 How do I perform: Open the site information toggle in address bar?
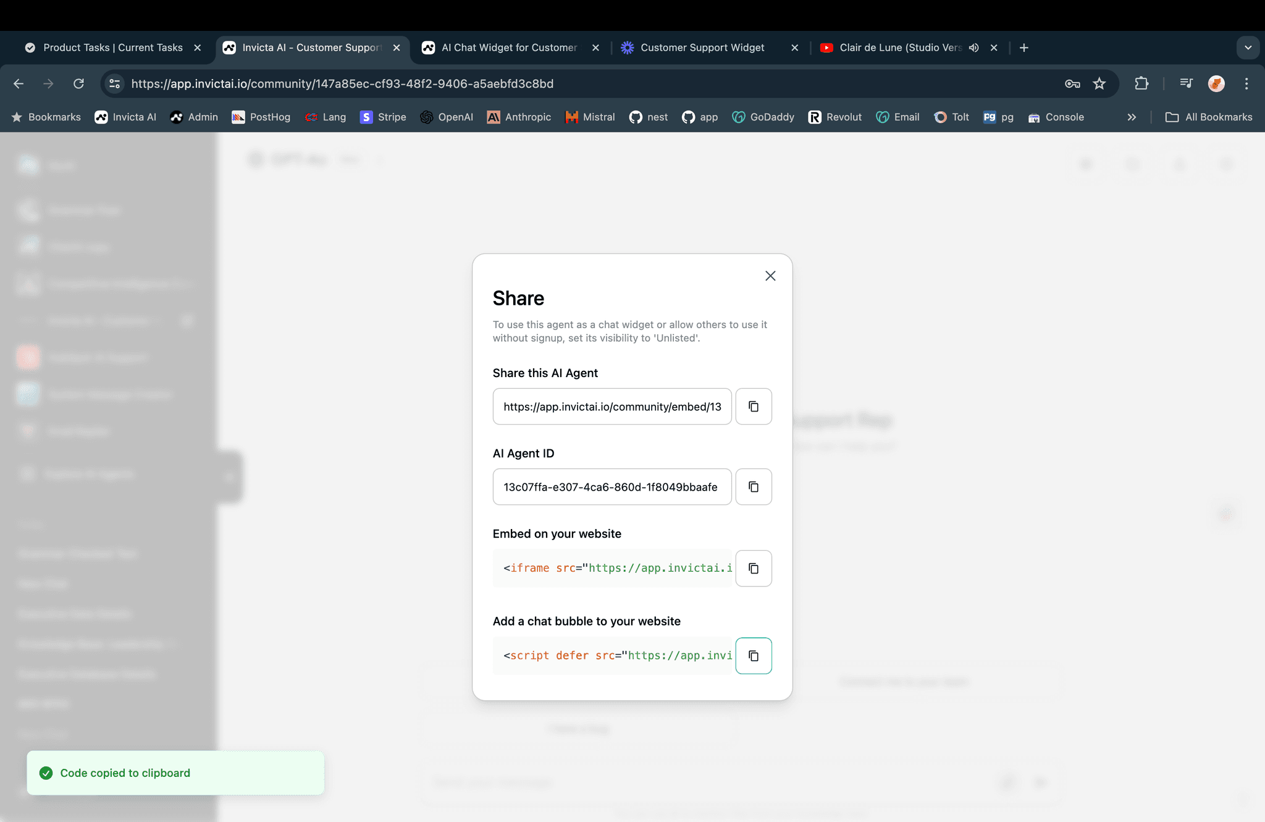(114, 83)
